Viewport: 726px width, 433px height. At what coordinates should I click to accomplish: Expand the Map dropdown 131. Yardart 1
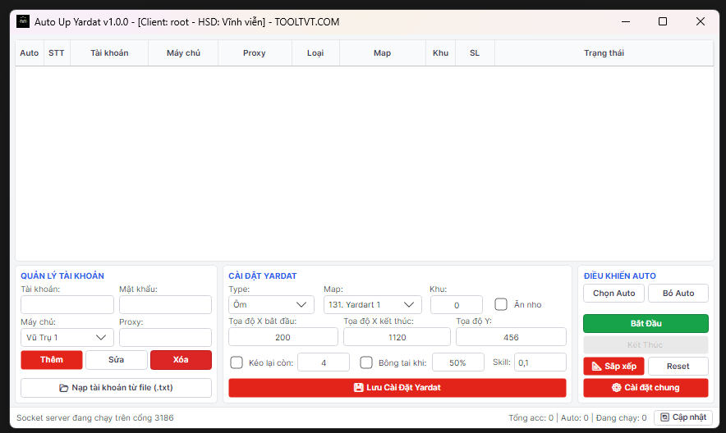click(x=373, y=304)
